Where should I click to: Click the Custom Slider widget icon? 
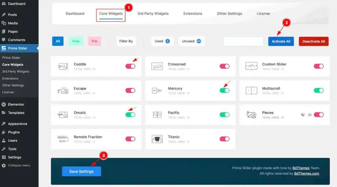251,66
